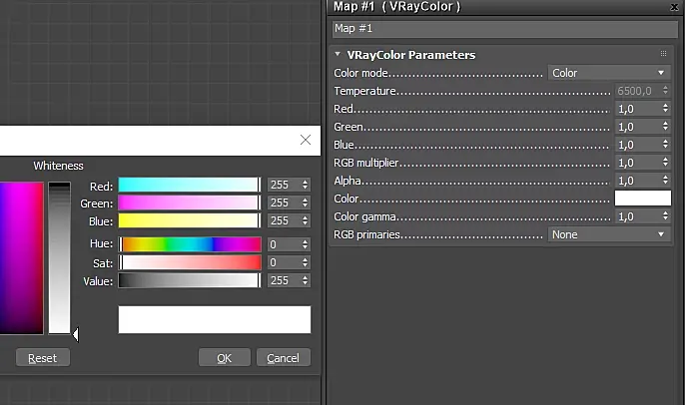The width and height of the screenshot is (685, 405).
Task: Click the Green value field in VRayColor Parameters
Action: pyautogui.click(x=636, y=127)
